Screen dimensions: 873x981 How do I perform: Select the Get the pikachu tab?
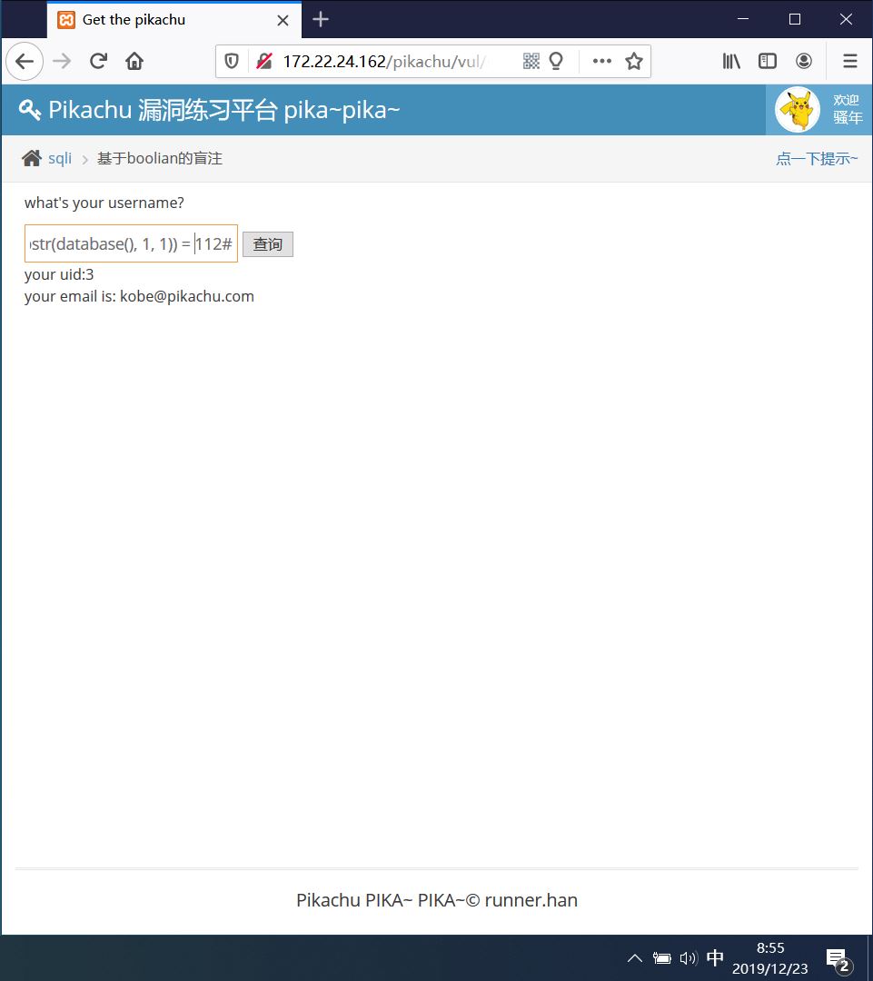point(174,20)
